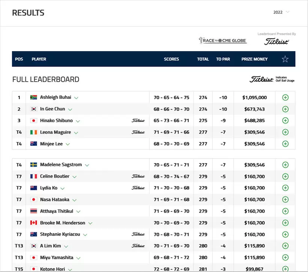Viewport: 308px width, 272px height.
Task: Click plus icon in Lydia Ko's row
Action: 285,188
